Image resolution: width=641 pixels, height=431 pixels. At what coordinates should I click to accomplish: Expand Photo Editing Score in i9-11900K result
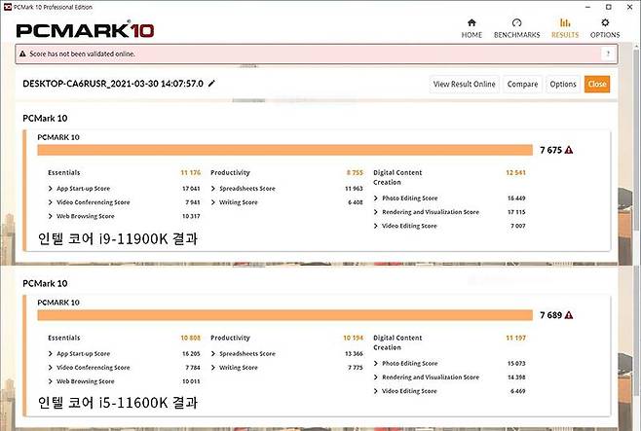pos(376,198)
